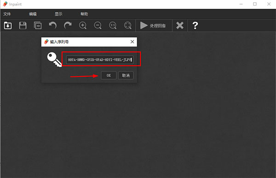Open the 文件 (File) menu
Image resolution: width=276 pixels, height=178 pixels.
(x=7, y=14)
